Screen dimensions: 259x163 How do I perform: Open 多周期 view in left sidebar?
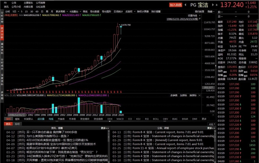(2, 95)
